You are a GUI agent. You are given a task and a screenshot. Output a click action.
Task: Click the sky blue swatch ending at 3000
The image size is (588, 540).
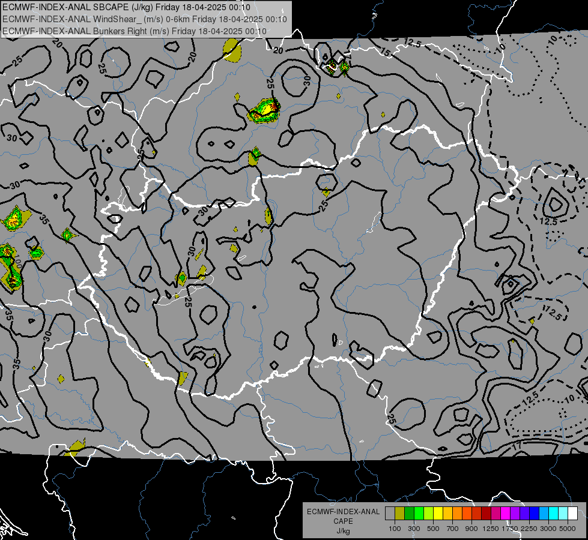pyautogui.click(x=544, y=514)
